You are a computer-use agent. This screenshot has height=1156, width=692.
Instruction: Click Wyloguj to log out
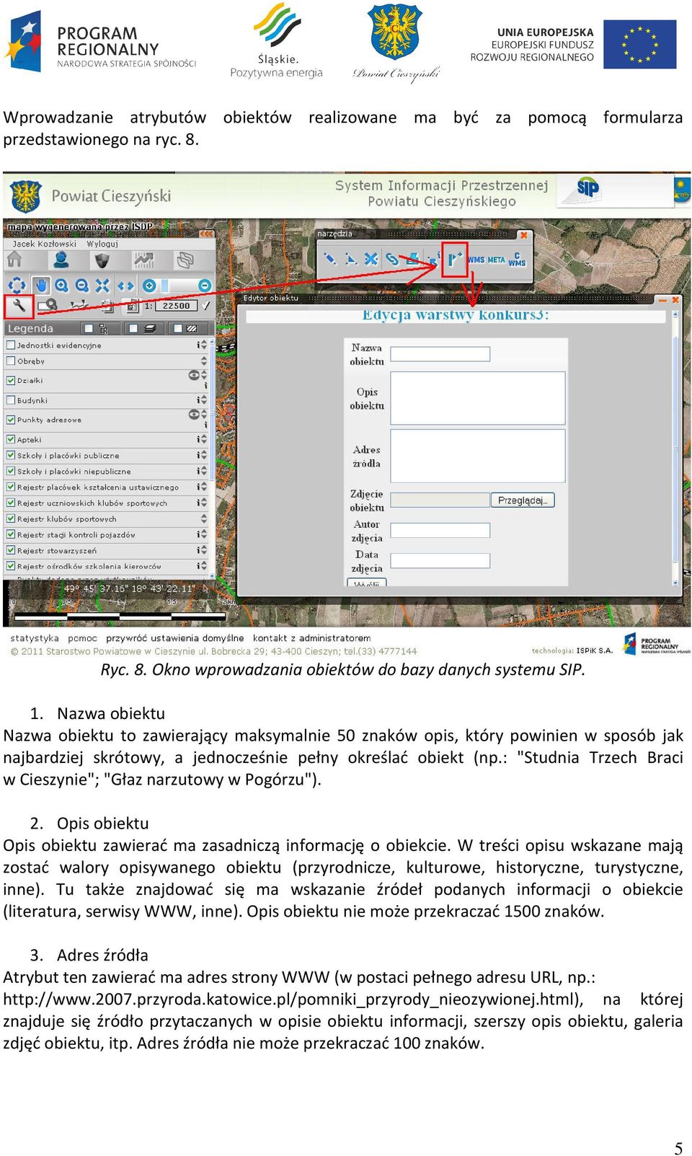102,244
